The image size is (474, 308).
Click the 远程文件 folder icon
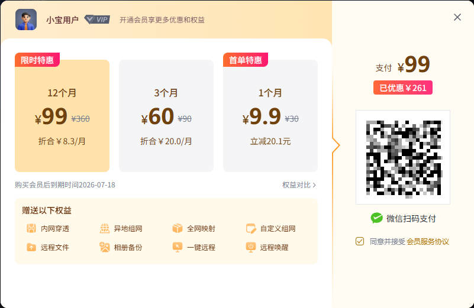click(x=31, y=247)
